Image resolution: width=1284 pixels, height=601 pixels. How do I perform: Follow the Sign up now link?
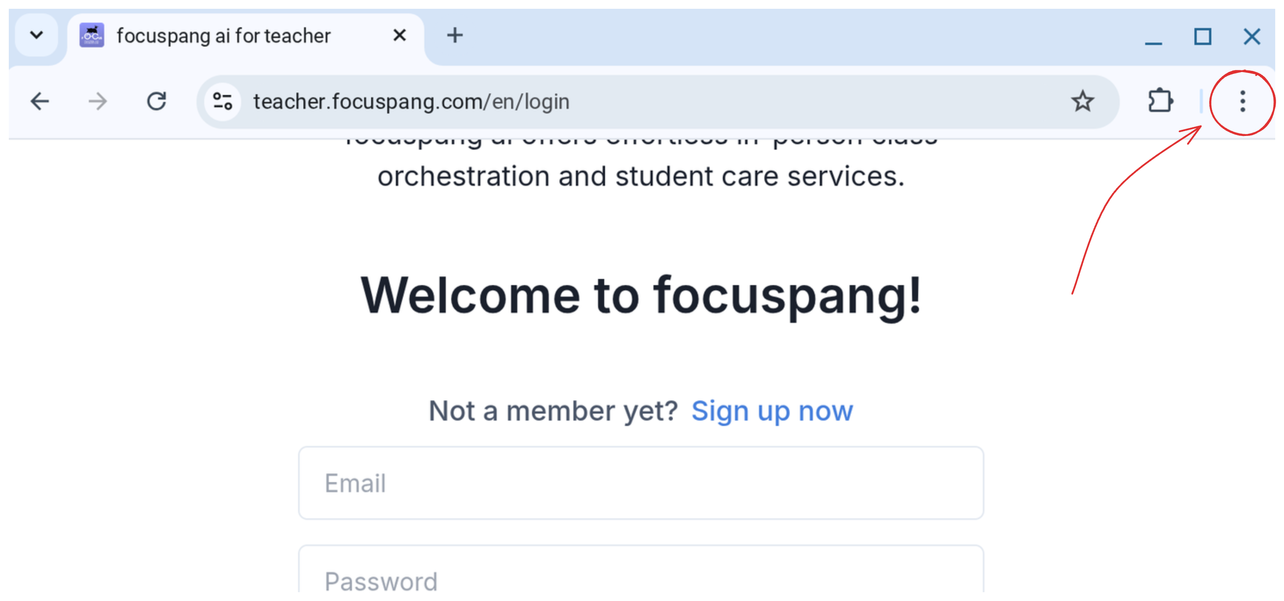pyautogui.click(x=772, y=411)
